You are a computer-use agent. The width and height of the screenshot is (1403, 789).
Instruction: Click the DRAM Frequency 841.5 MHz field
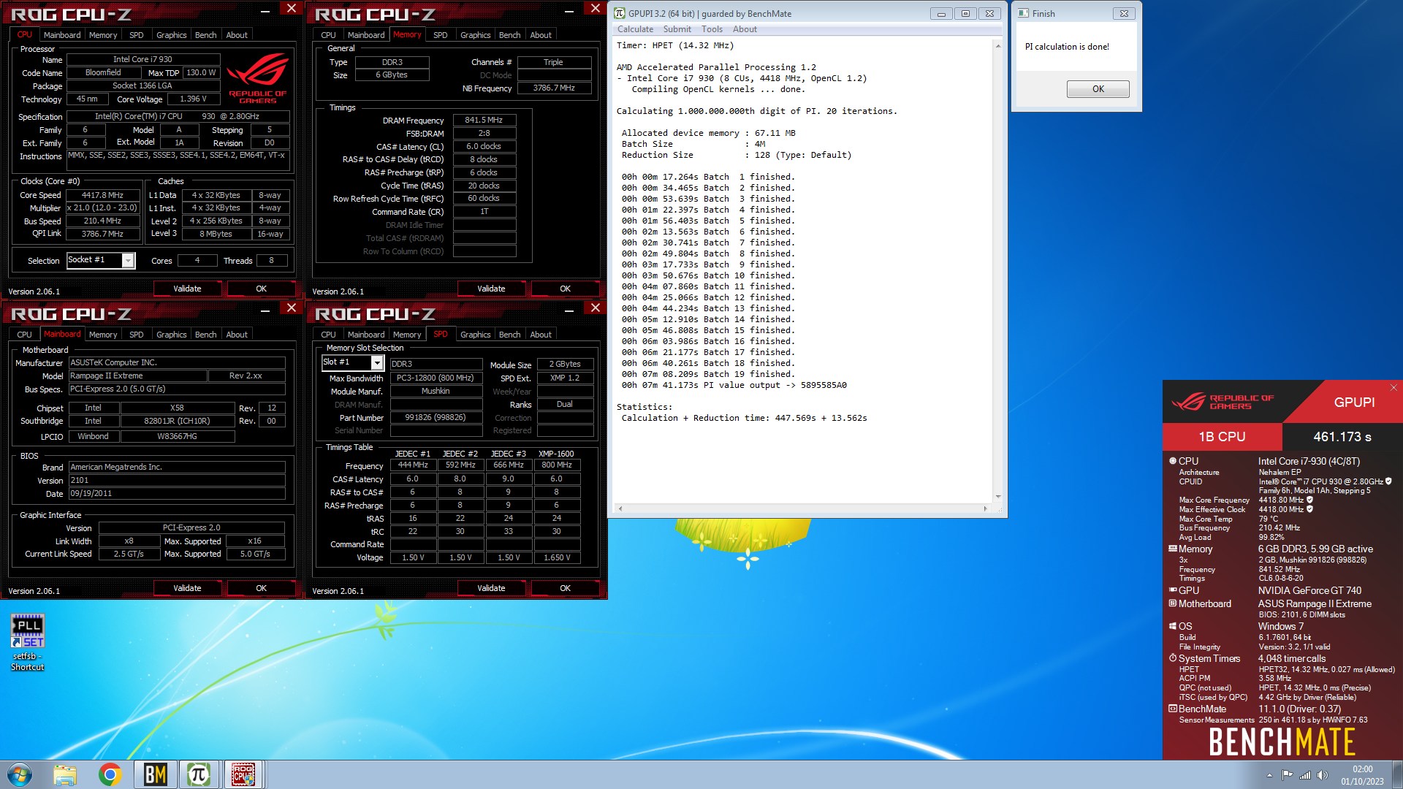click(x=484, y=120)
